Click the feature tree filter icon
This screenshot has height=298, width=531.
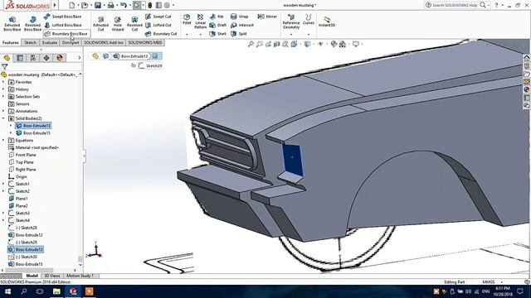[x=4, y=67]
